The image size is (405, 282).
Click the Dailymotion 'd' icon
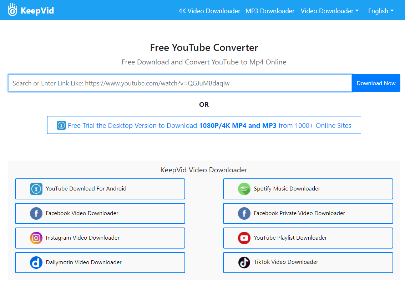pyautogui.click(x=36, y=262)
